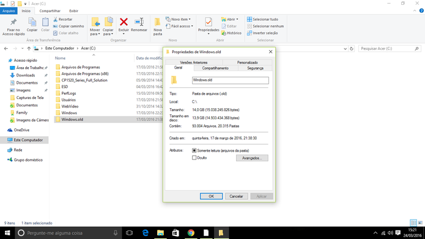425x239 pixels.
Task: Click folder name field Windows.old
Action: (x=231, y=80)
